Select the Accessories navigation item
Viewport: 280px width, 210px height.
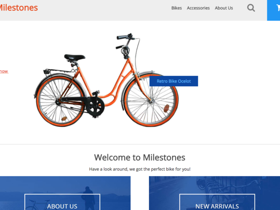tap(198, 8)
